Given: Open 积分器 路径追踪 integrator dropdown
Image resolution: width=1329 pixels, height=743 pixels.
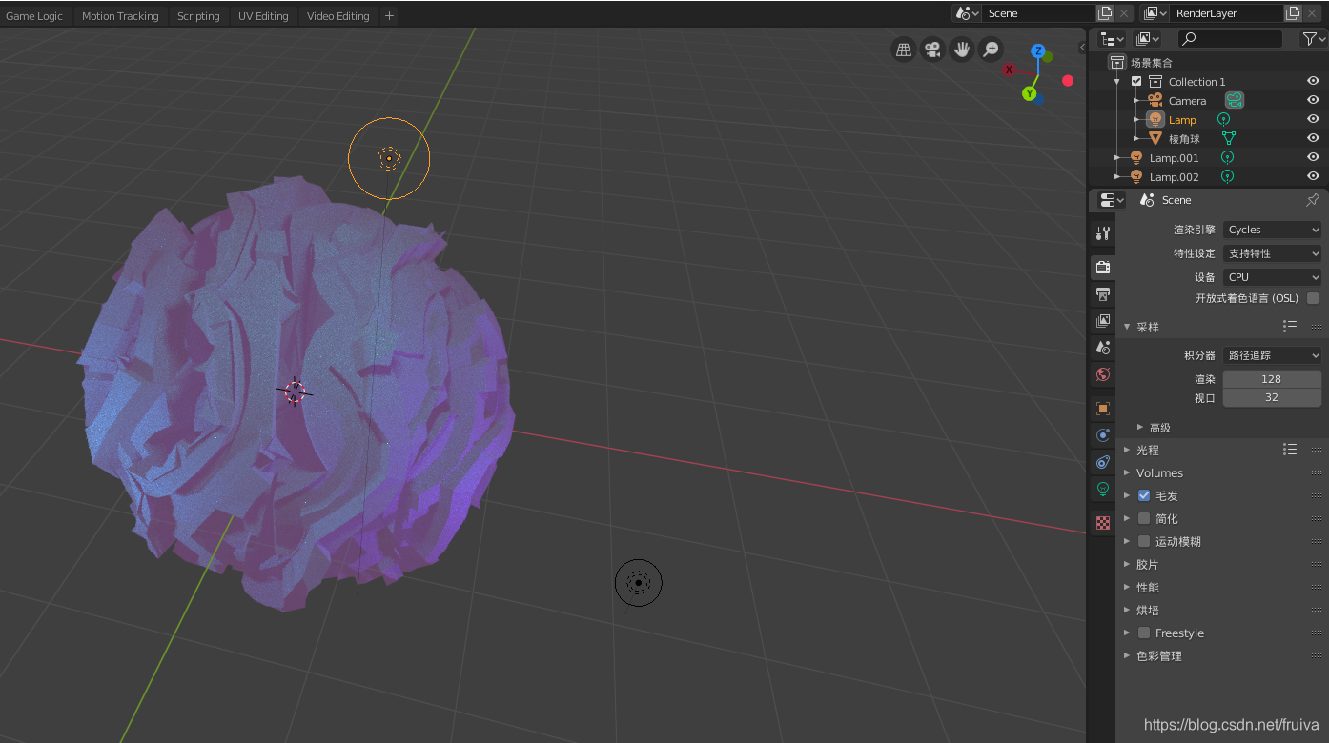Looking at the screenshot, I should (x=1273, y=355).
